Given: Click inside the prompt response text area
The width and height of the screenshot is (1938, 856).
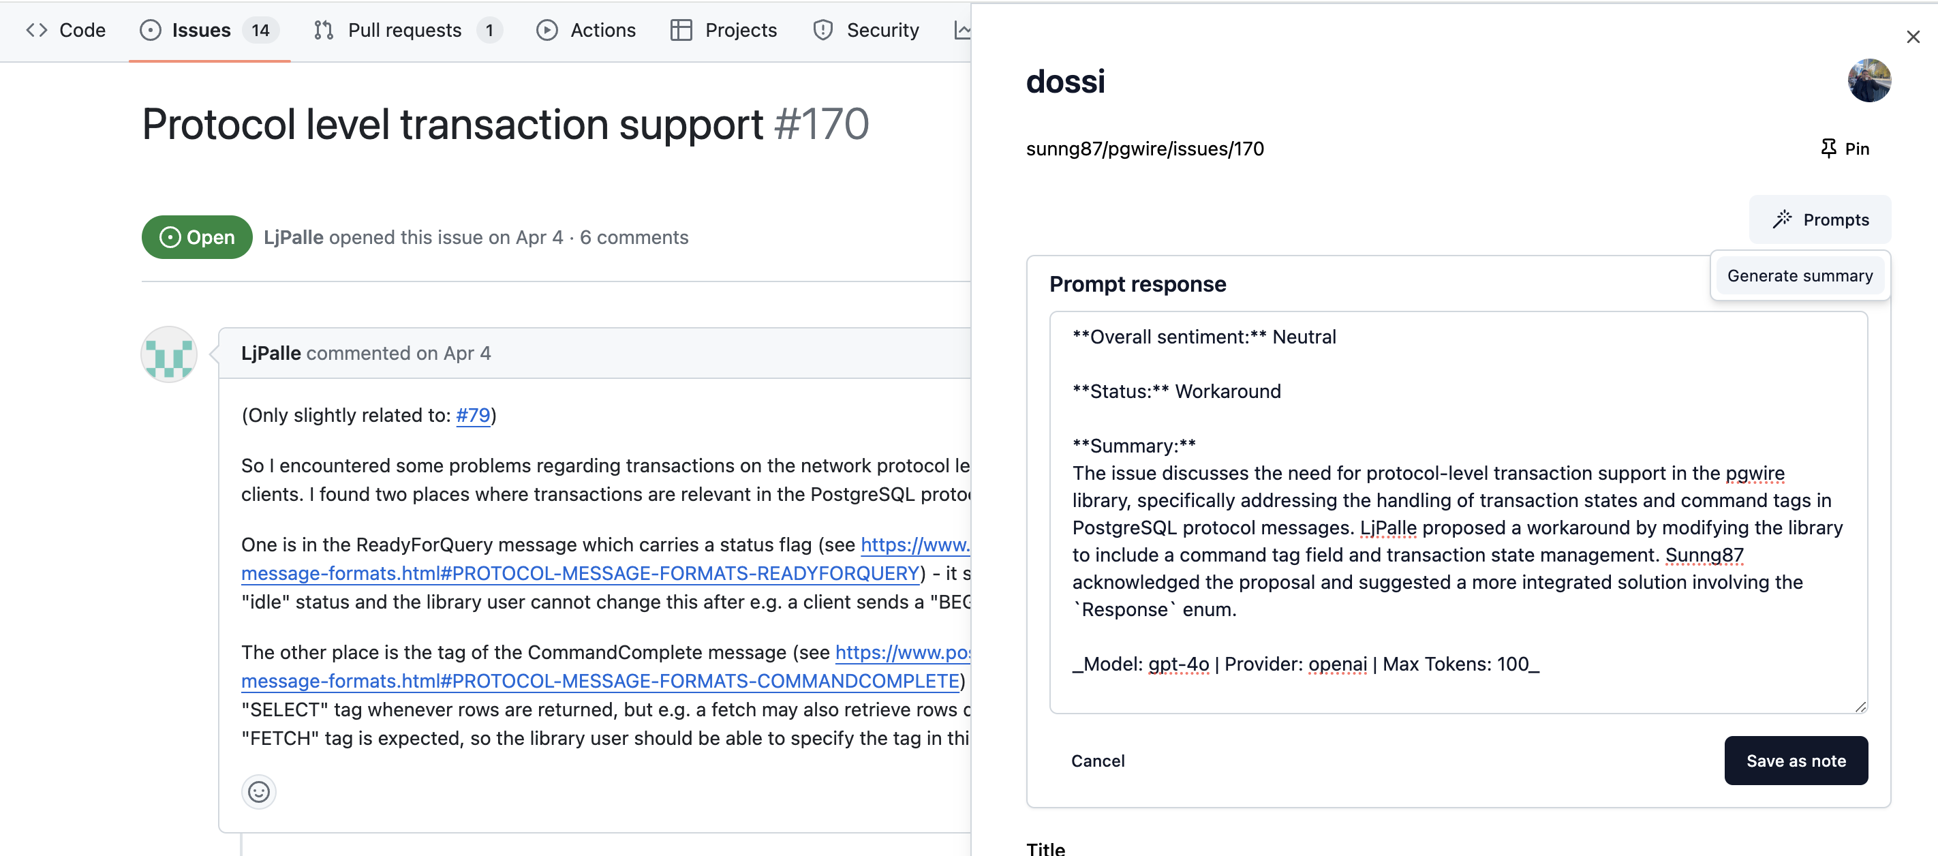Looking at the screenshot, I should [1458, 513].
